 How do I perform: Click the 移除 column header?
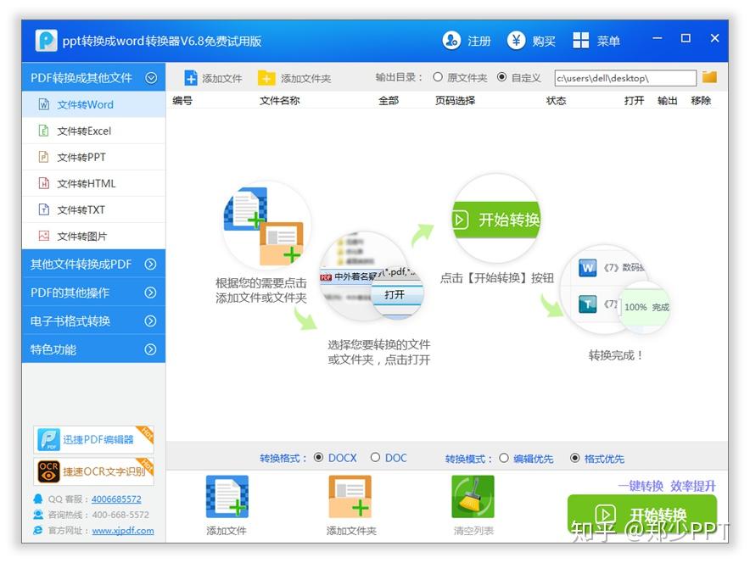tap(701, 100)
